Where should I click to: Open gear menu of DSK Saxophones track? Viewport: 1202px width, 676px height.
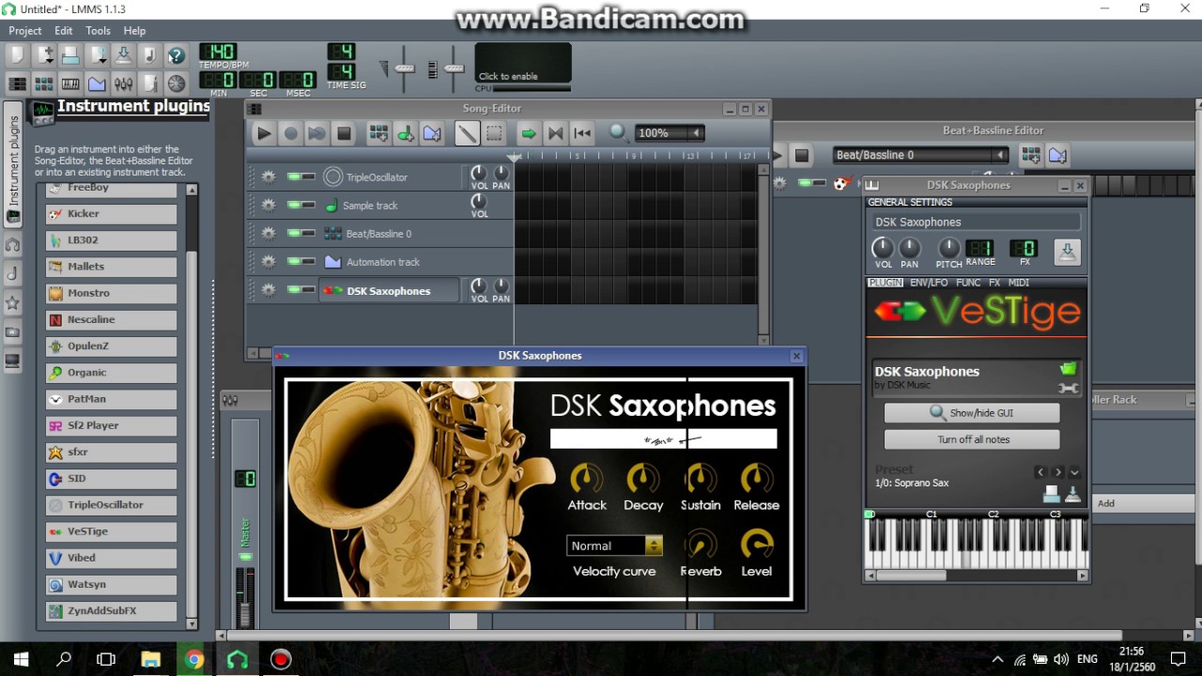tap(269, 290)
